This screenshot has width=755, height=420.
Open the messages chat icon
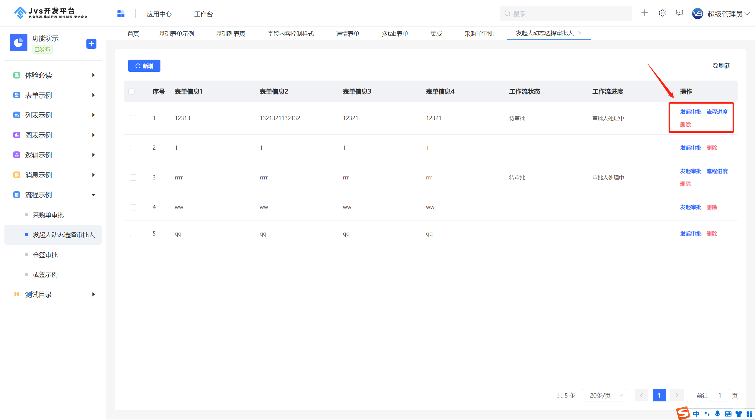pyautogui.click(x=679, y=13)
